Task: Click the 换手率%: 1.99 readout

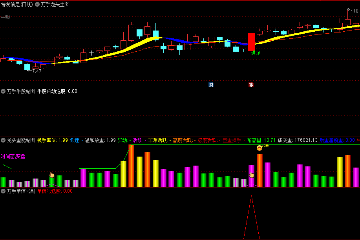Action: 52,140
